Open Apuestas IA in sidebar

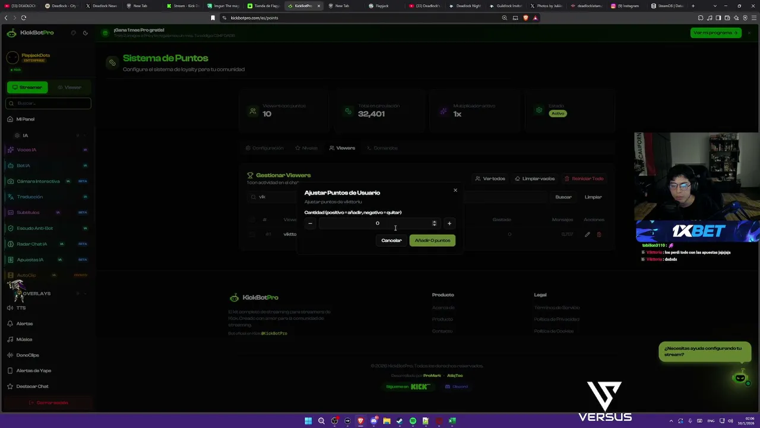point(48,260)
